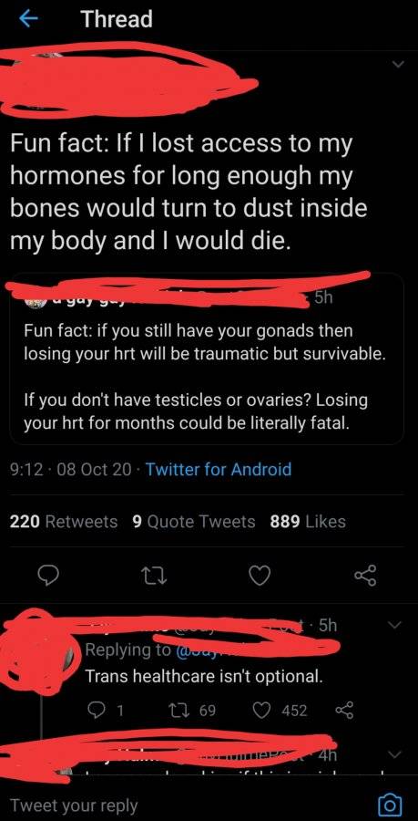The width and height of the screenshot is (418, 821).
Task: Like the reply with 452 likes
Action: tap(280, 711)
